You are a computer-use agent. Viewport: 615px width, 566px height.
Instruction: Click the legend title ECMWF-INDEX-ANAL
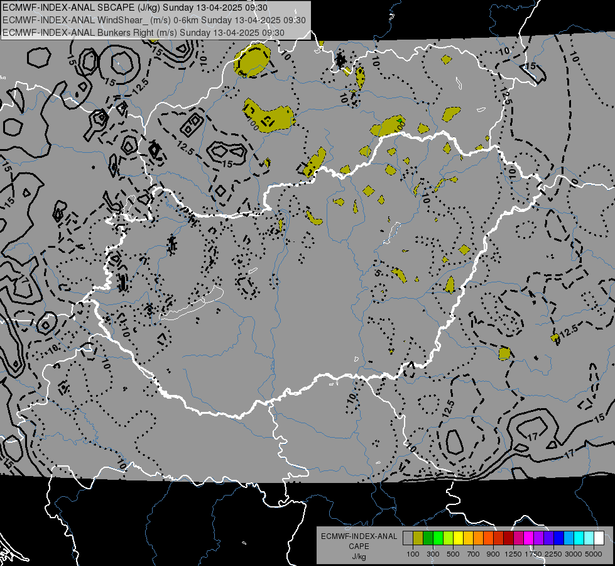click(x=359, y=536)
